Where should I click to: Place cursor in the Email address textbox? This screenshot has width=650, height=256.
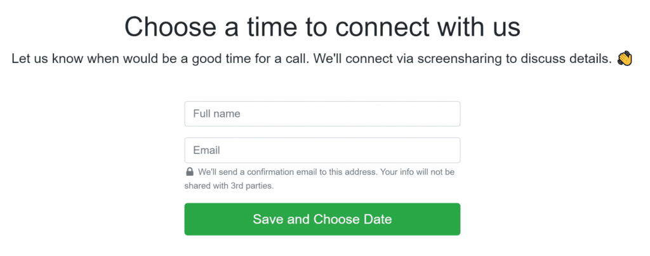click(x=322, y=150)
